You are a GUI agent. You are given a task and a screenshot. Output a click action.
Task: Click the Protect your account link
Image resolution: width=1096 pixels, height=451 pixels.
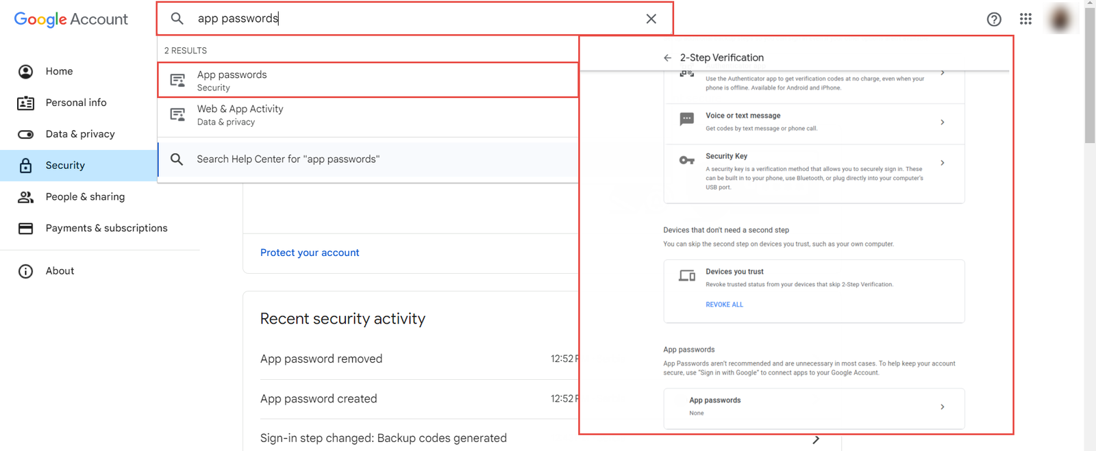(310, 253)
